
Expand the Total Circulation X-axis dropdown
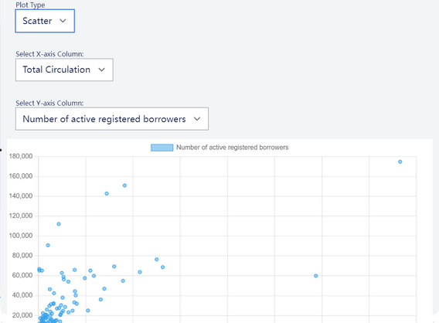coord(64,70)
